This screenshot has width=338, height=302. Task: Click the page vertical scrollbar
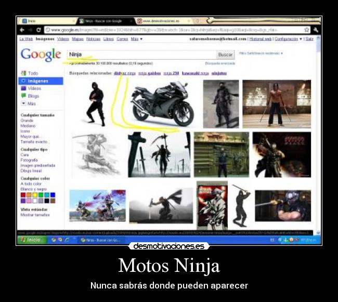point(318,135)
